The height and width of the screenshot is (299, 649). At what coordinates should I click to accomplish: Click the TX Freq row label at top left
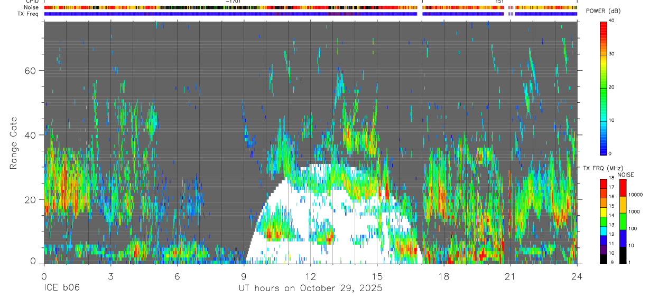coord(29,14)
